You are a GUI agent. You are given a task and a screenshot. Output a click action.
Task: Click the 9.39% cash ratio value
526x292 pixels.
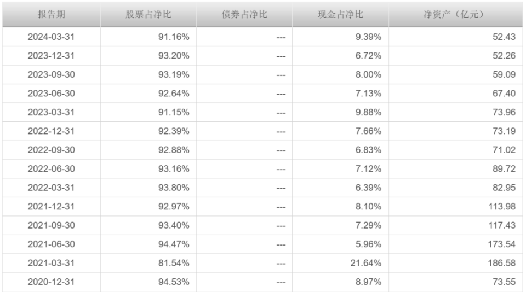(x=369, y=37)
